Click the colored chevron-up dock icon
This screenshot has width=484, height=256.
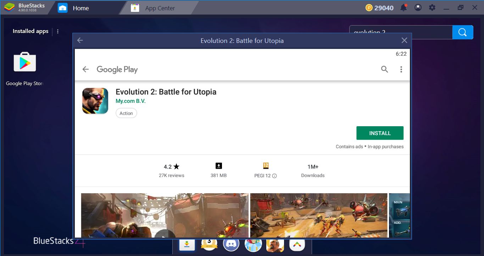tap(297, 244)
